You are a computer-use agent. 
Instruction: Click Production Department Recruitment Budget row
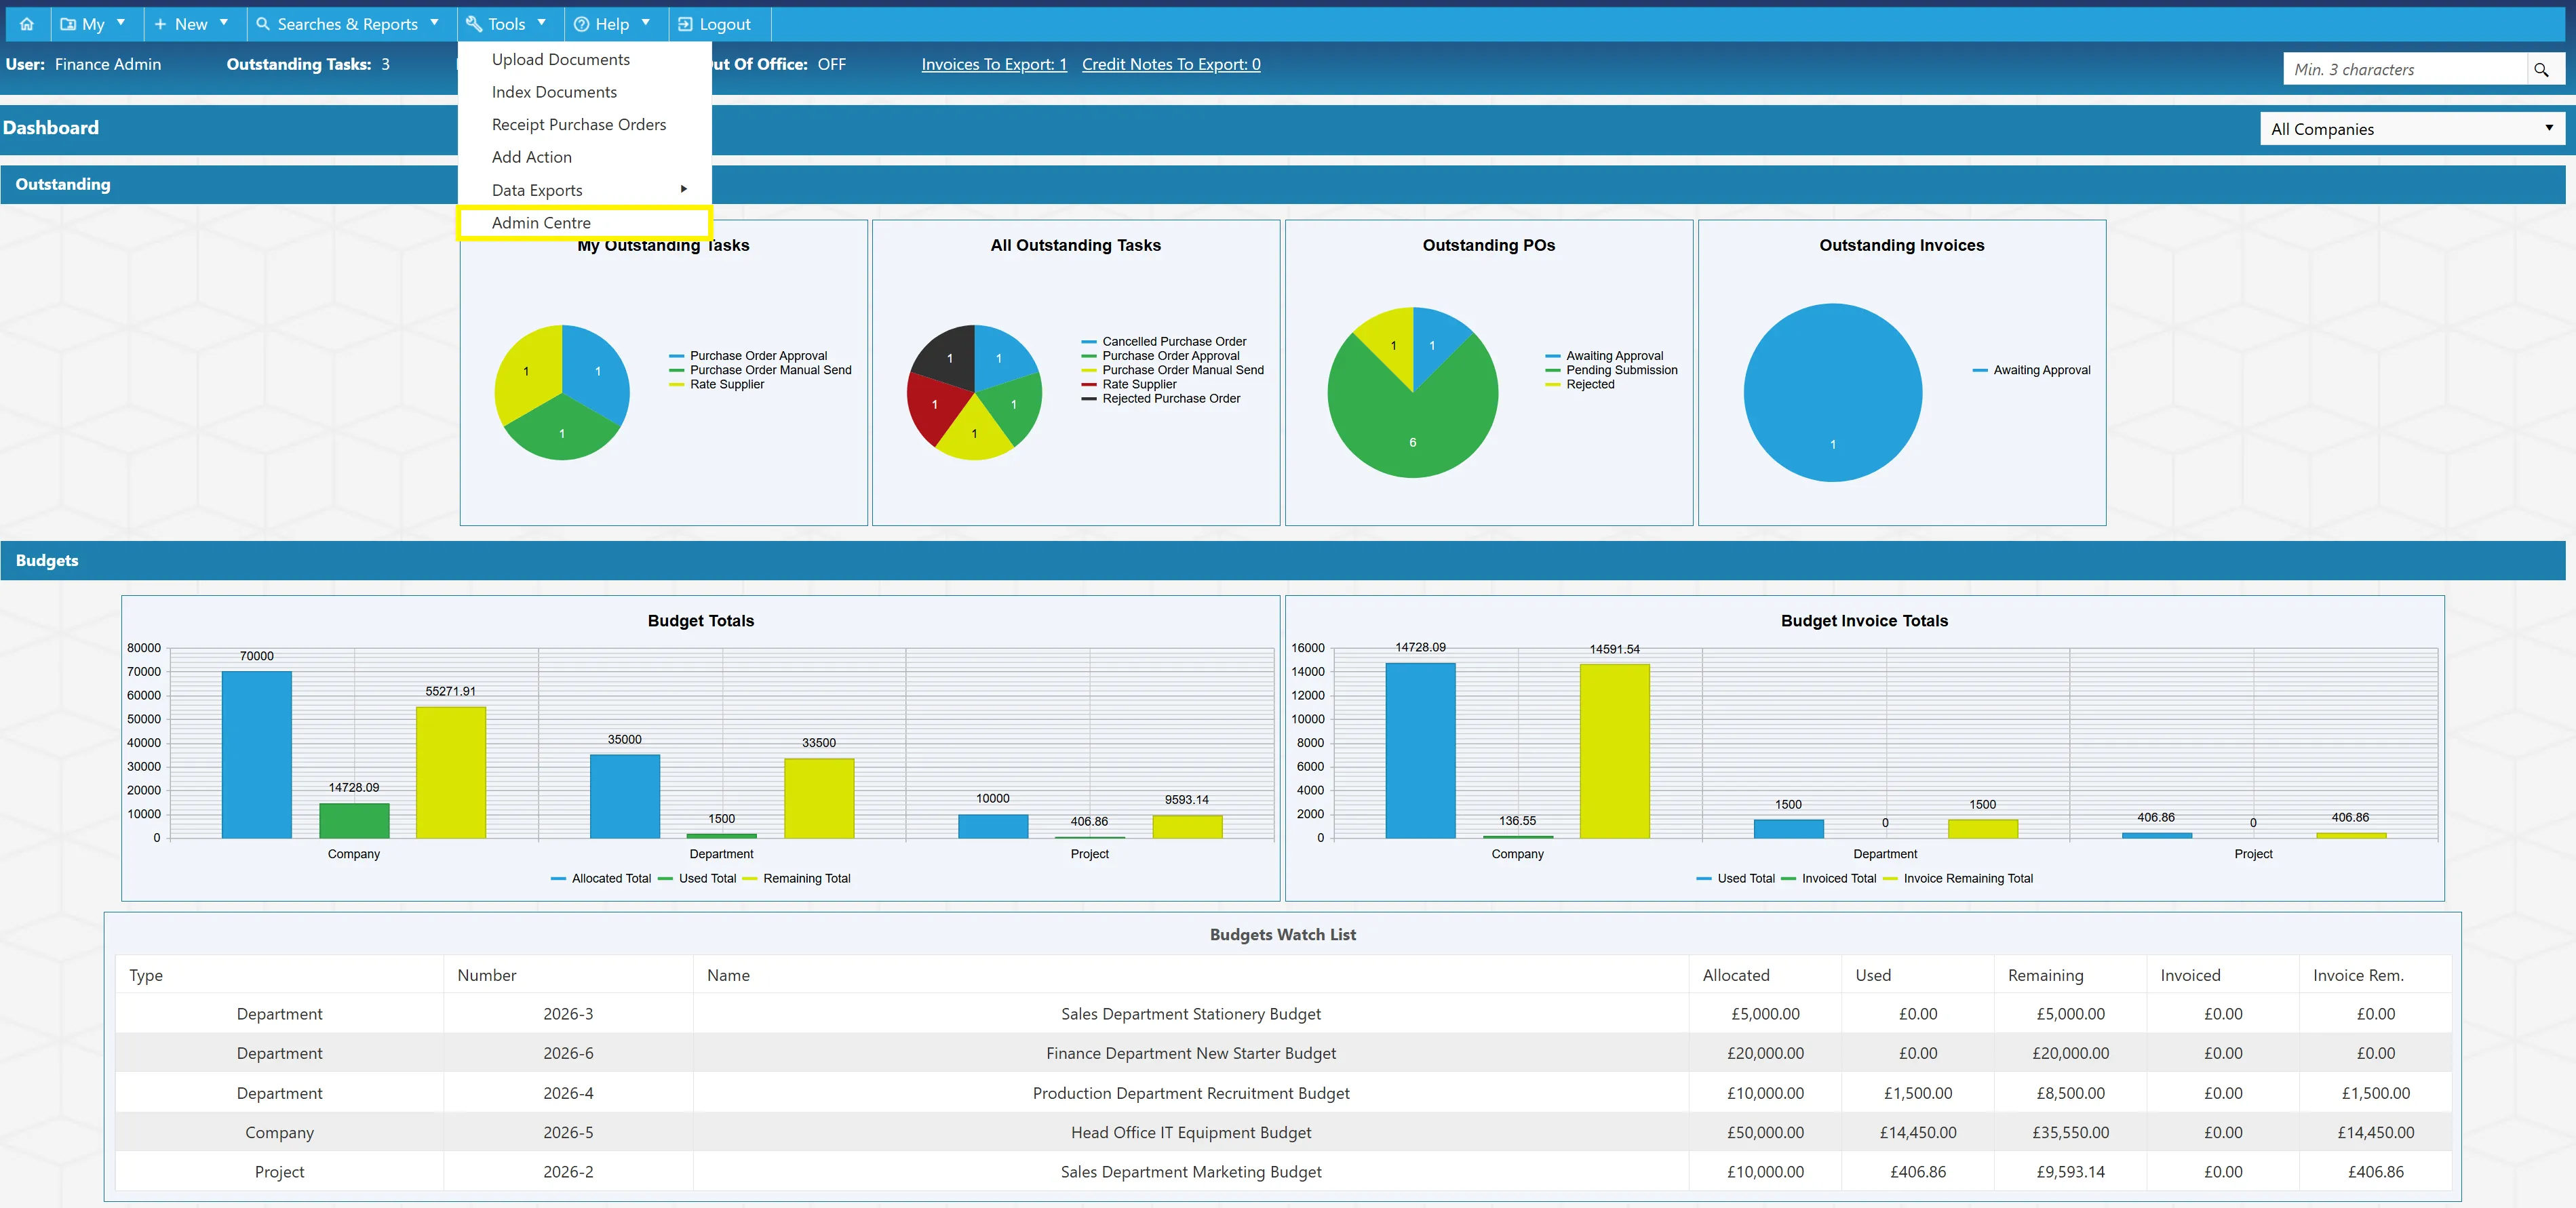pyautogui.click(x=1283, y=1093)
